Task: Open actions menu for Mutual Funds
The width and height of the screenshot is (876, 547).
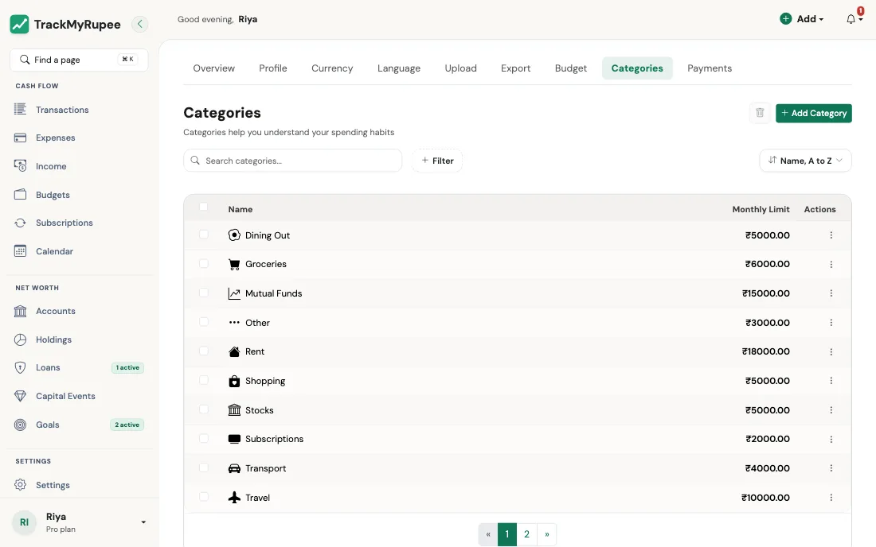Action: pos(831,293)
